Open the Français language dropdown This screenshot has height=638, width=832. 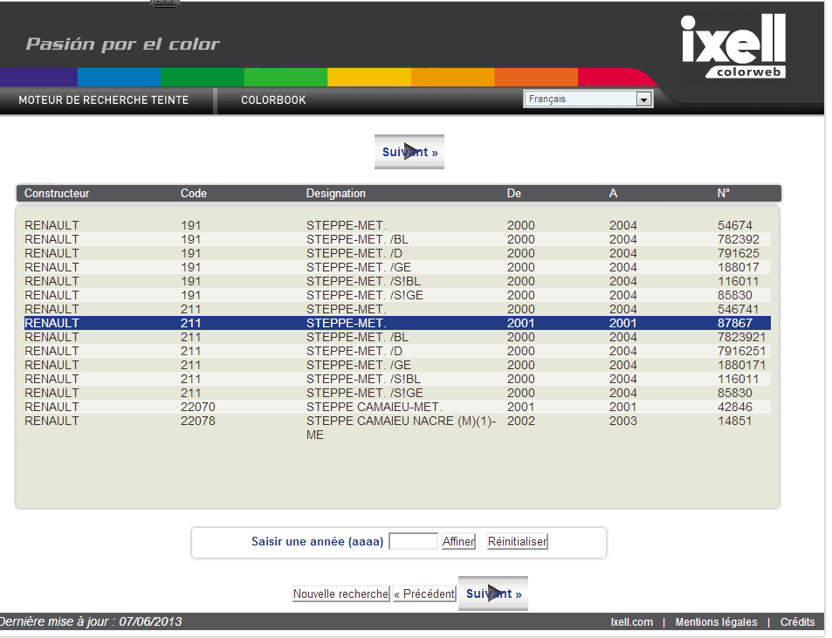click(588, 99)
